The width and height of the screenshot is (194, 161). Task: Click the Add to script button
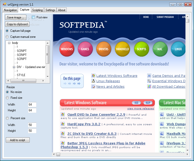click(x=18, y=140)
